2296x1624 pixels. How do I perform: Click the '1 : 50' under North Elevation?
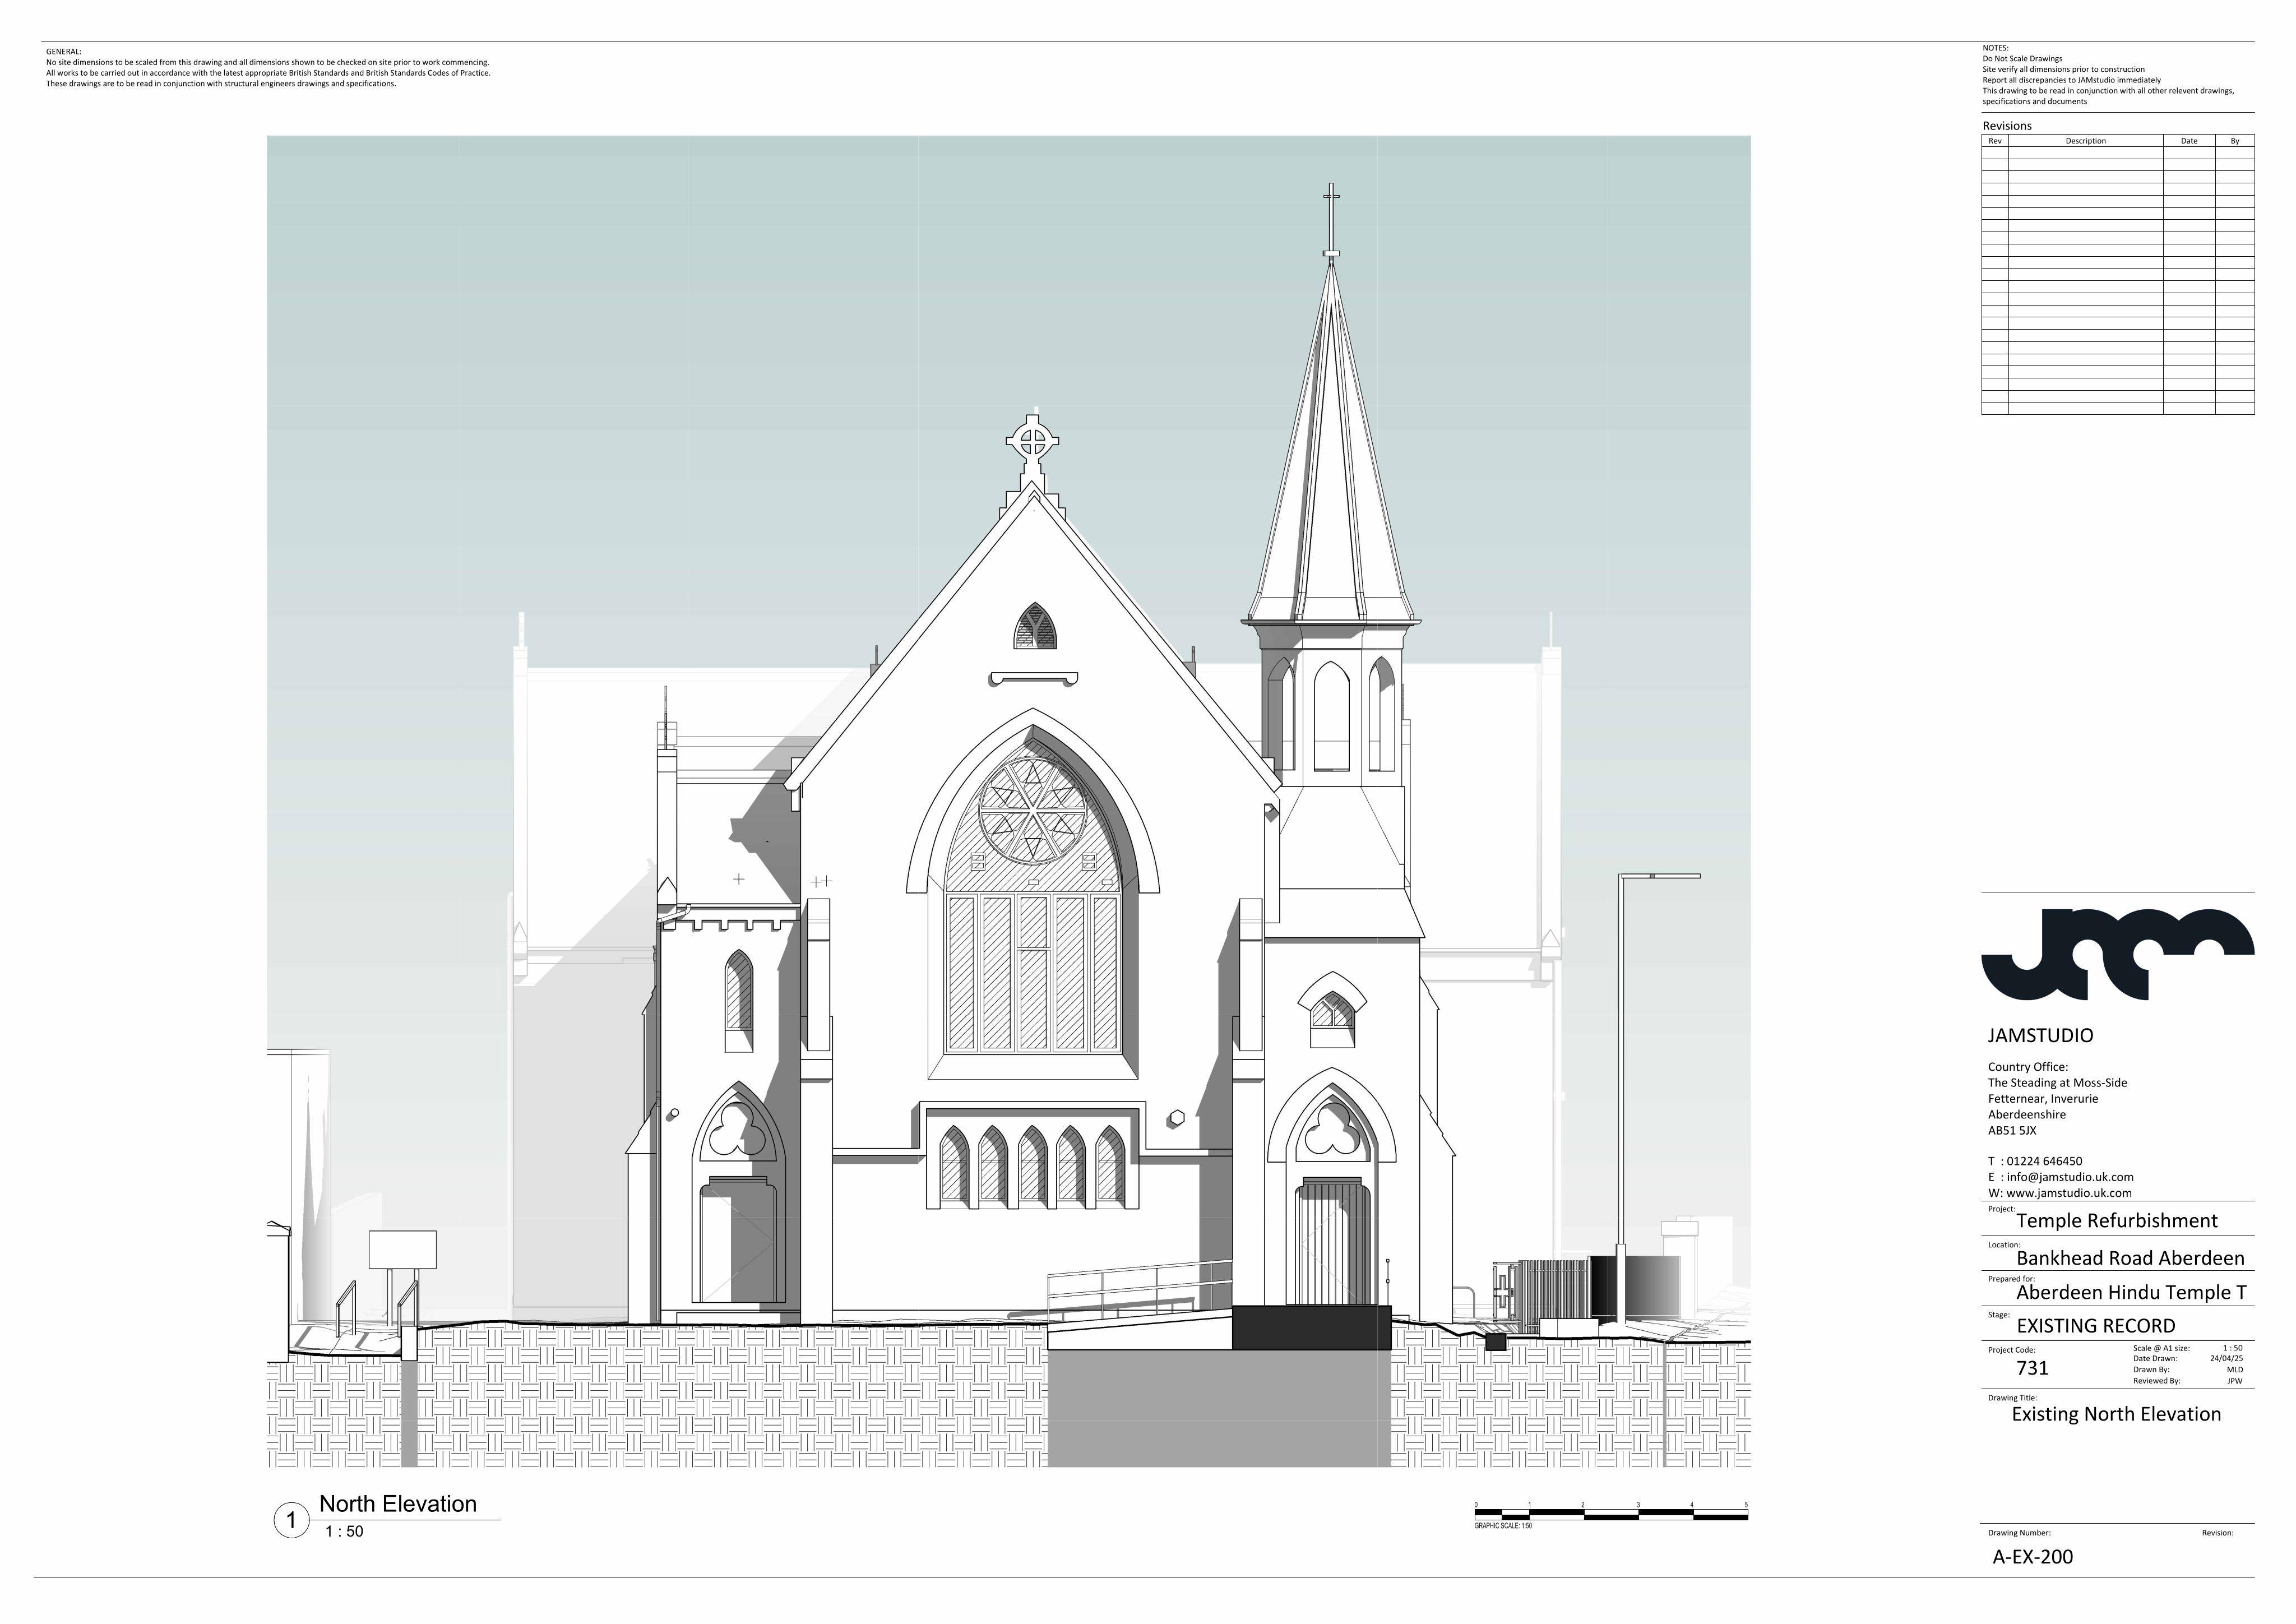[x=344, y=1531]
